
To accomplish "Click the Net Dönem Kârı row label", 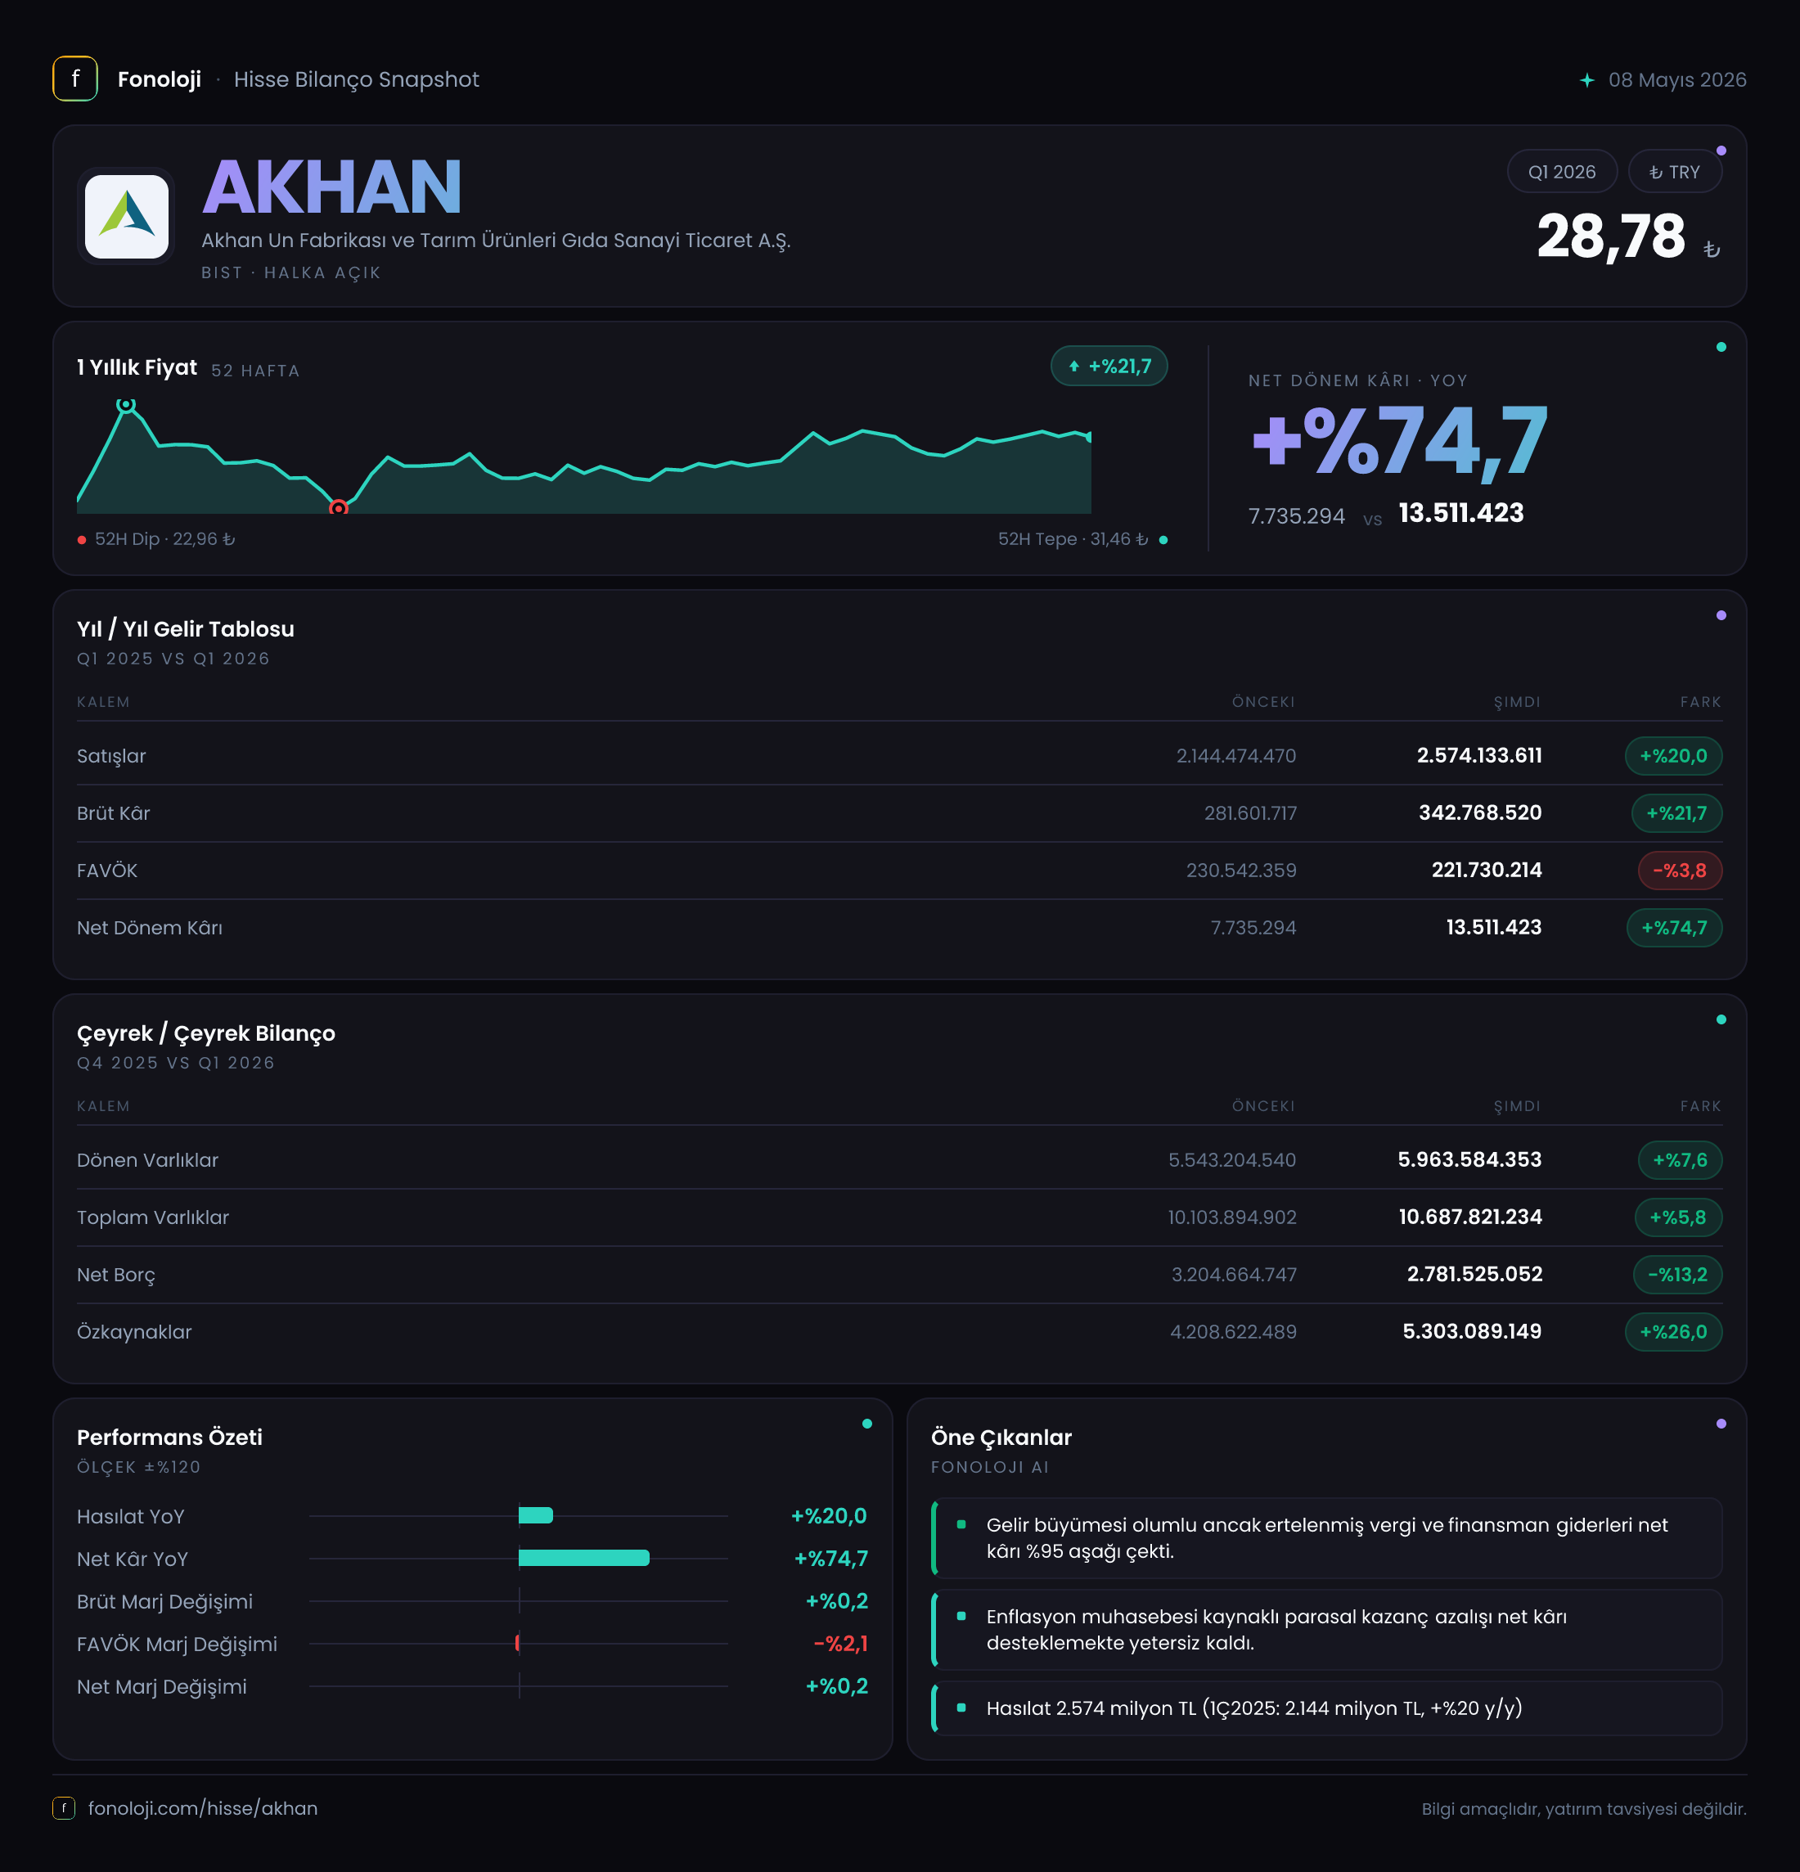I will (150, 927).
